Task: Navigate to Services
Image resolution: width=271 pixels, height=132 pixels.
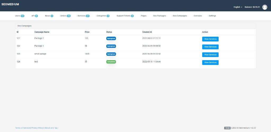Action: point(84,16)
